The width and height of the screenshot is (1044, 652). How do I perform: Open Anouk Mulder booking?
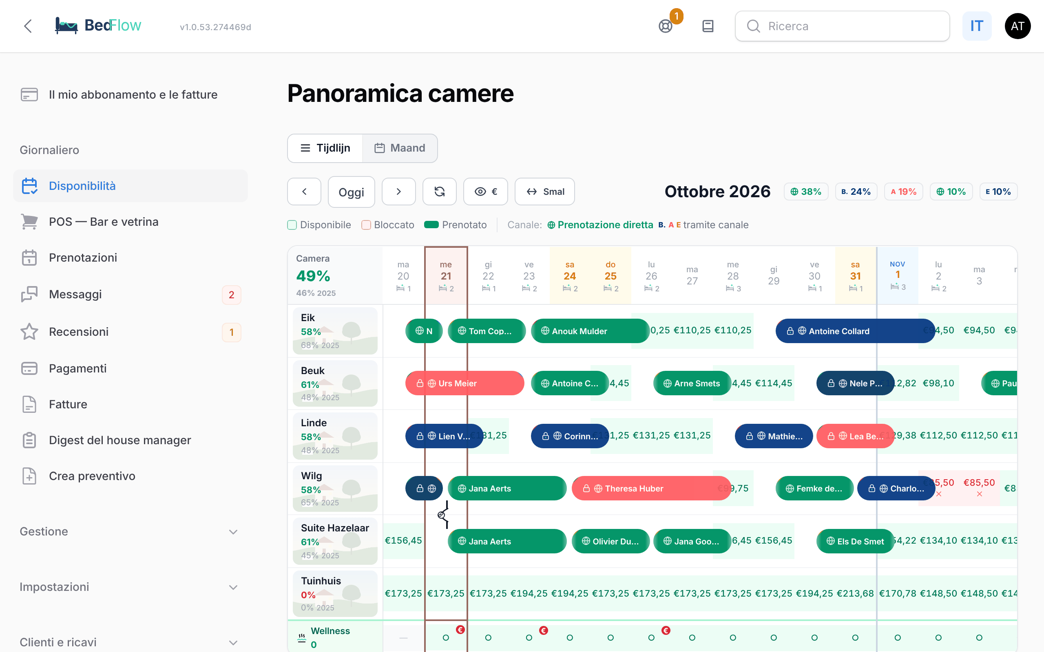[x=590, y=331]
